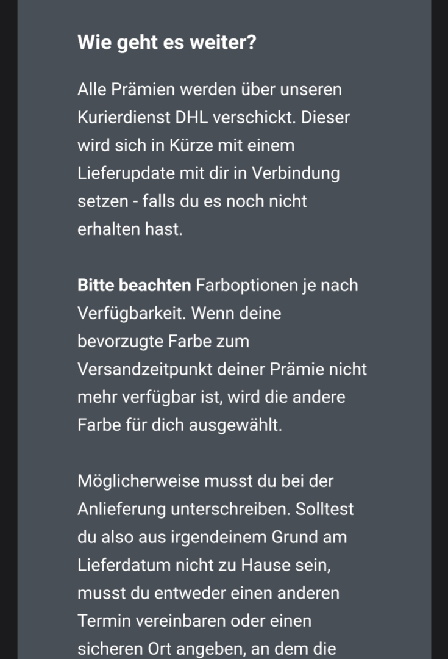Screen dimensions: 448x659
Task: Click the line "Alle Prämien werden über unseren"
Action: point(218,90)
